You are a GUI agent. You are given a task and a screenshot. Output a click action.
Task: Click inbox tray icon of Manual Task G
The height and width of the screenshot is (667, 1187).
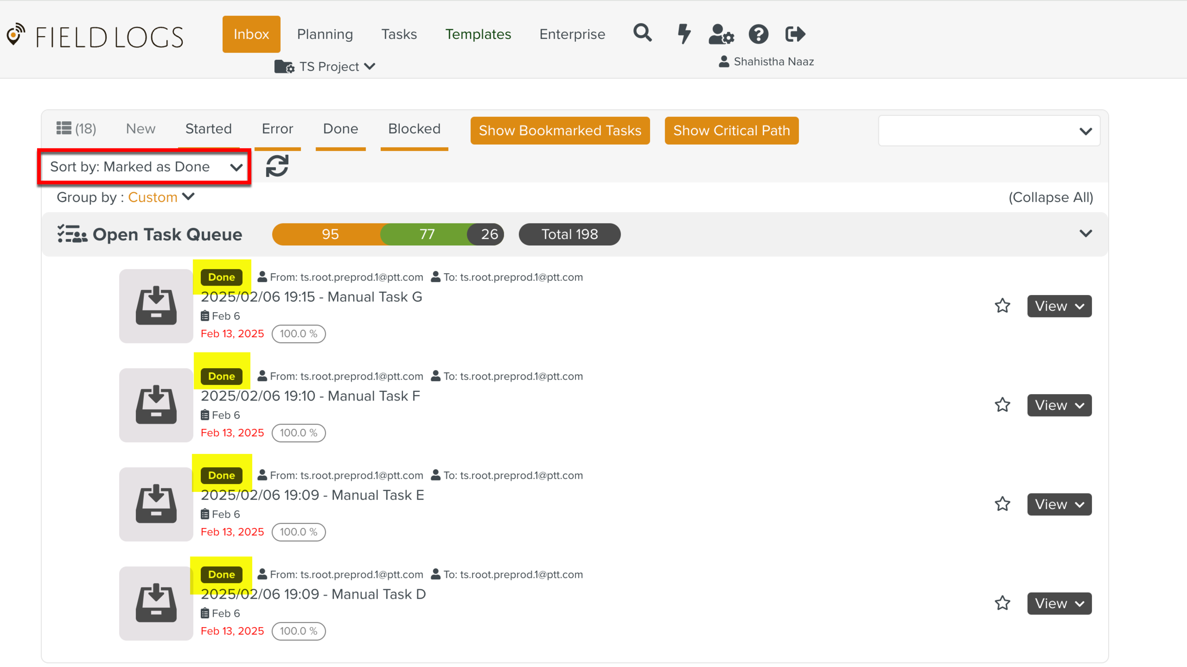(156, 306)
